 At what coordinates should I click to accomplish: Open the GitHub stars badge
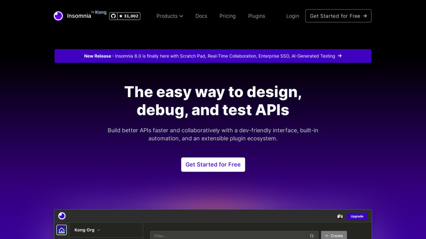(125, 16)
